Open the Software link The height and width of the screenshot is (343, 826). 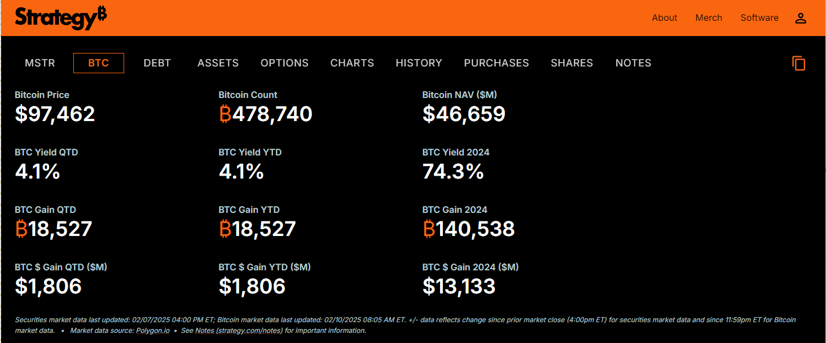(x=759, y=18)
